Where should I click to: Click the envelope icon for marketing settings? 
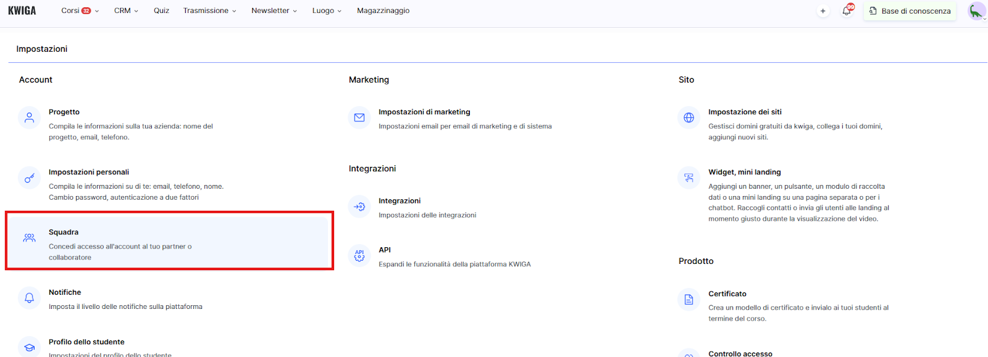pos(359,118)
